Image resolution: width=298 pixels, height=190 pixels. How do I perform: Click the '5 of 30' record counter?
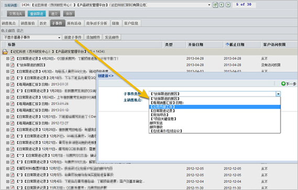tap(244, 4)
